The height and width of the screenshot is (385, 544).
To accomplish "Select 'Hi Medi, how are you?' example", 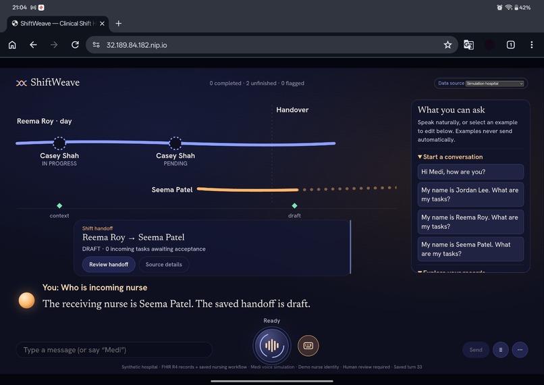I will 470,172.
